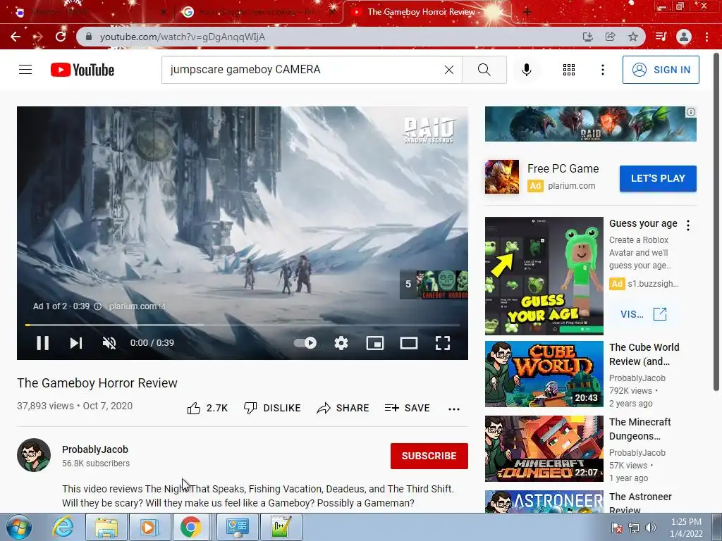Viewport: 722px width, 541px height.
Task: Open volume control in system tray
Action: pyautogui.click(x=651, y=528)
